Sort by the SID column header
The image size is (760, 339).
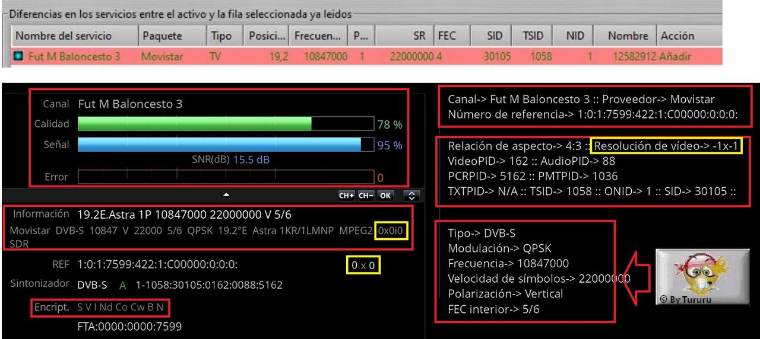491,36
